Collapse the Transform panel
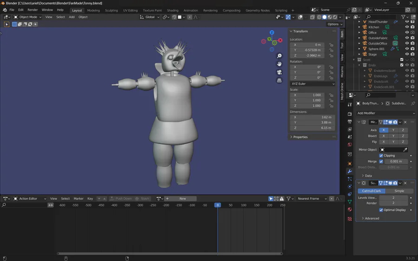Image resolution: width=418 pixels, height=261 pixels. 291,32
